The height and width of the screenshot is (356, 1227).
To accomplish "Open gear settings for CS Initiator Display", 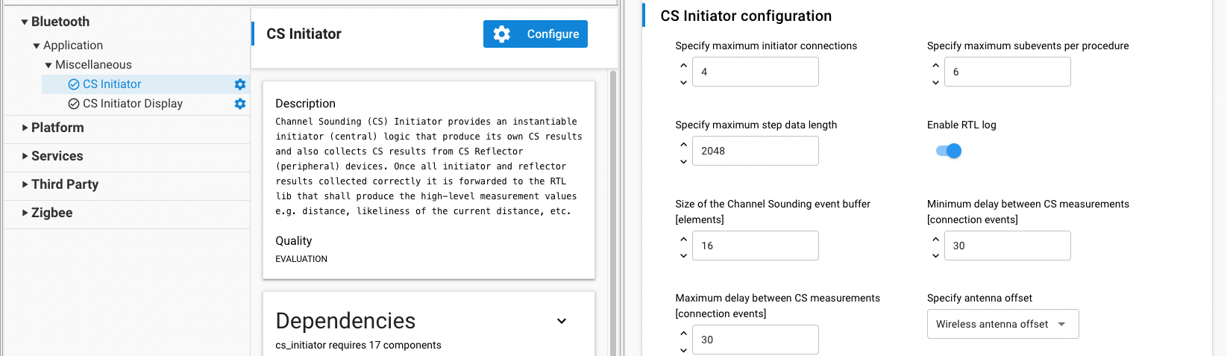I will [240, 104].
